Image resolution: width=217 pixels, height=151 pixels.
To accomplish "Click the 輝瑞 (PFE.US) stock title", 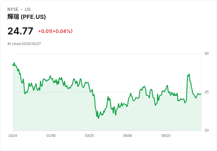I will tap(27, 17).
